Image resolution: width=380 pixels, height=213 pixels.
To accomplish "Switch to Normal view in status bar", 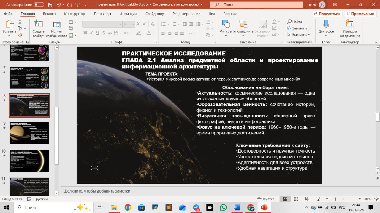I will tap(285, 199).
